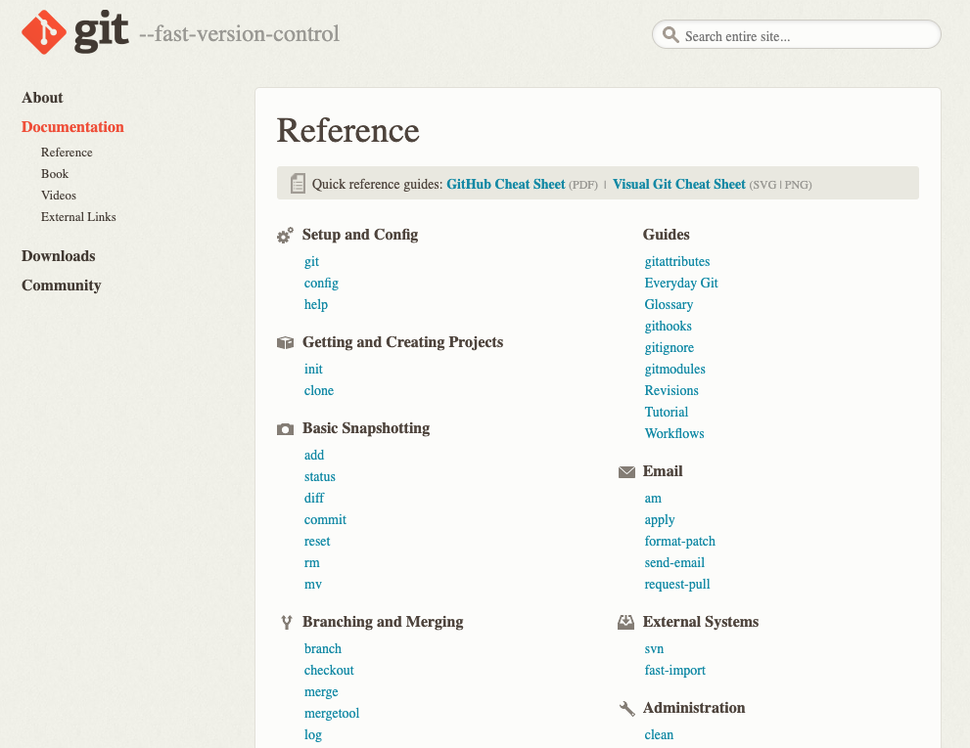Open the githooks guide link
This screenshot has height=748, width=970.
point(669,327)
